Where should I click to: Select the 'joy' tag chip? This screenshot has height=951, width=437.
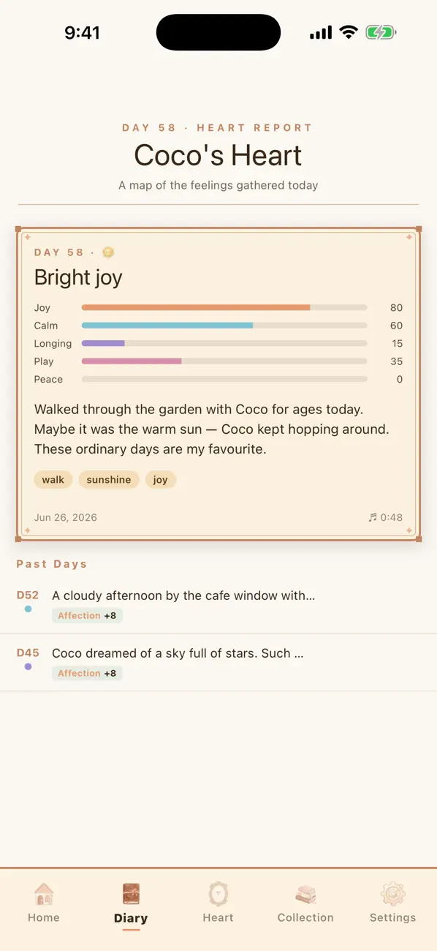pyautogui.click(x=161, y=480)
